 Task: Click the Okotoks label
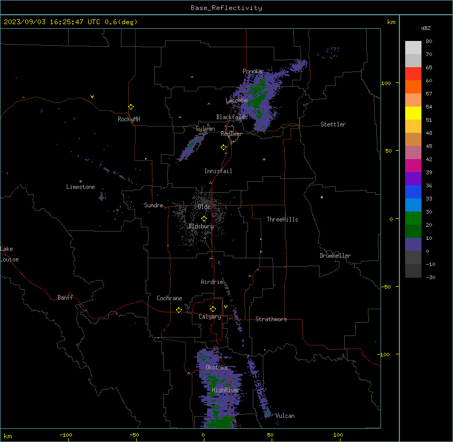(x=217, y=367)
